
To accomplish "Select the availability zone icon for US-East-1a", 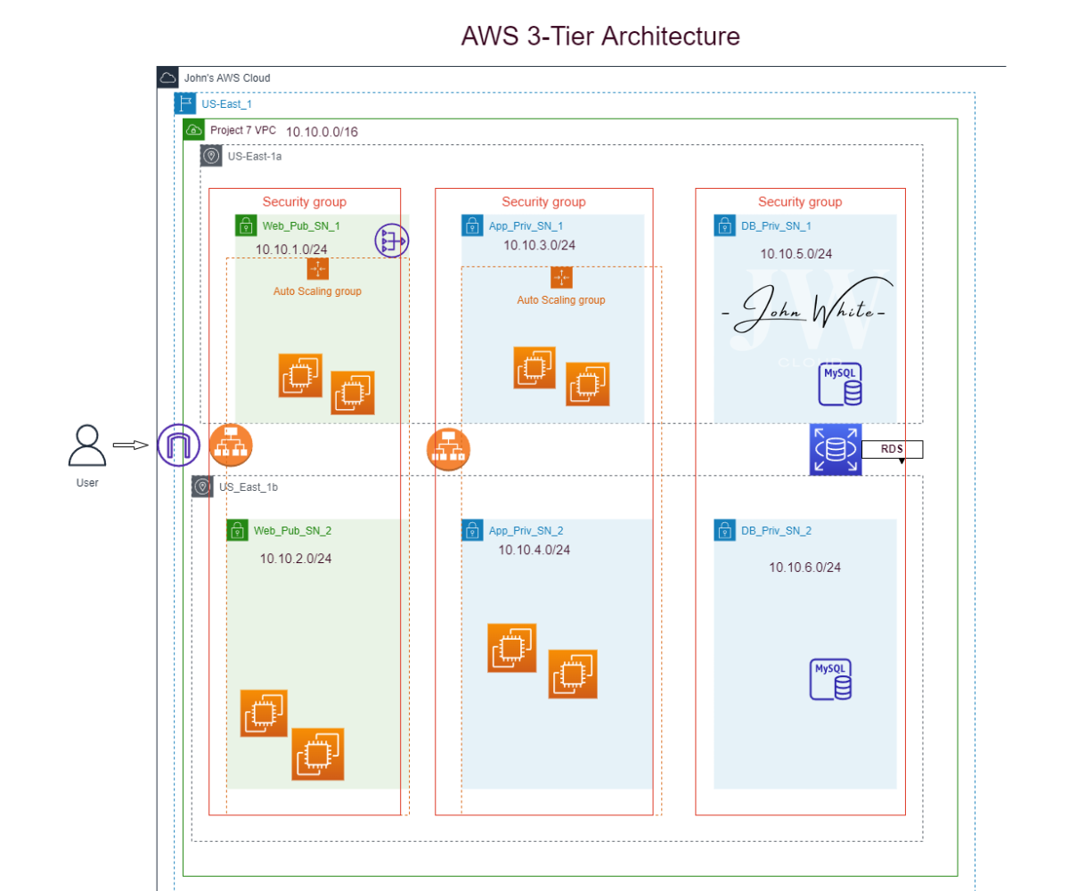I will [x=211, y=155].
